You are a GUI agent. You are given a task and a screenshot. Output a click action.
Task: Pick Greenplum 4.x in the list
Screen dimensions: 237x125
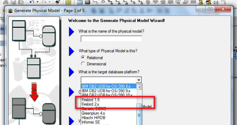click(x=94, y=113)
